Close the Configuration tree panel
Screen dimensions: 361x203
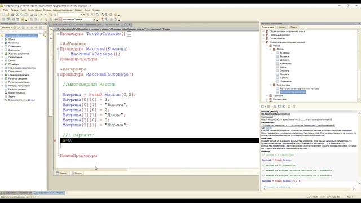click(45, 24)
